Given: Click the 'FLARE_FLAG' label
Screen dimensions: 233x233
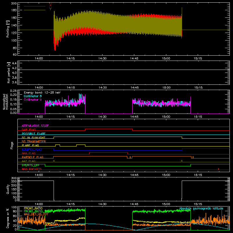Looking at the screenshot, I should point(30,145).
